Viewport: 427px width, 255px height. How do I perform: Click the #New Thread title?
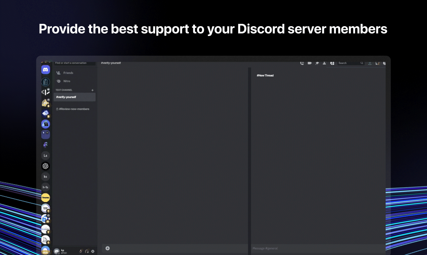click(265, 75)
